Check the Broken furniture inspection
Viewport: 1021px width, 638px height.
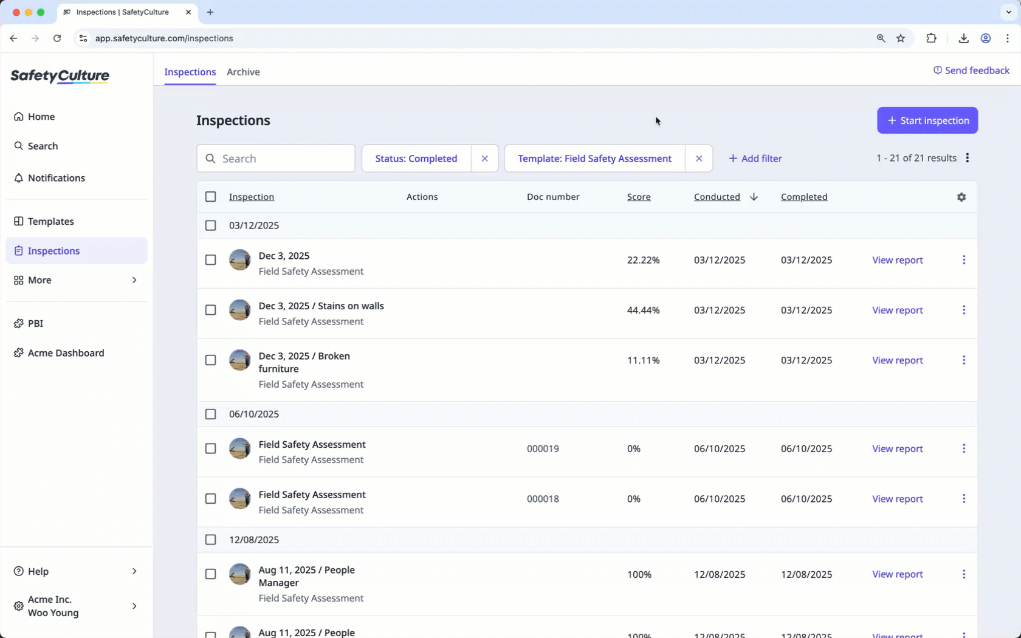(210, 360)
